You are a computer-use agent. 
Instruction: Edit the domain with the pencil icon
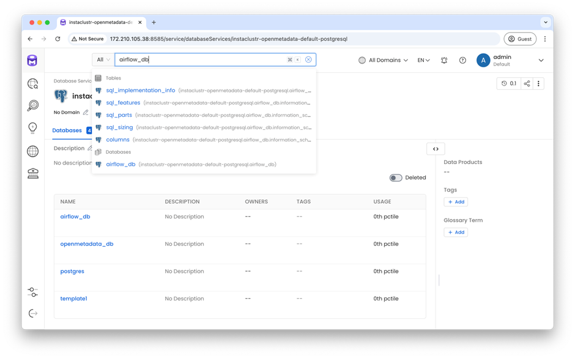[x=86, y=112]
